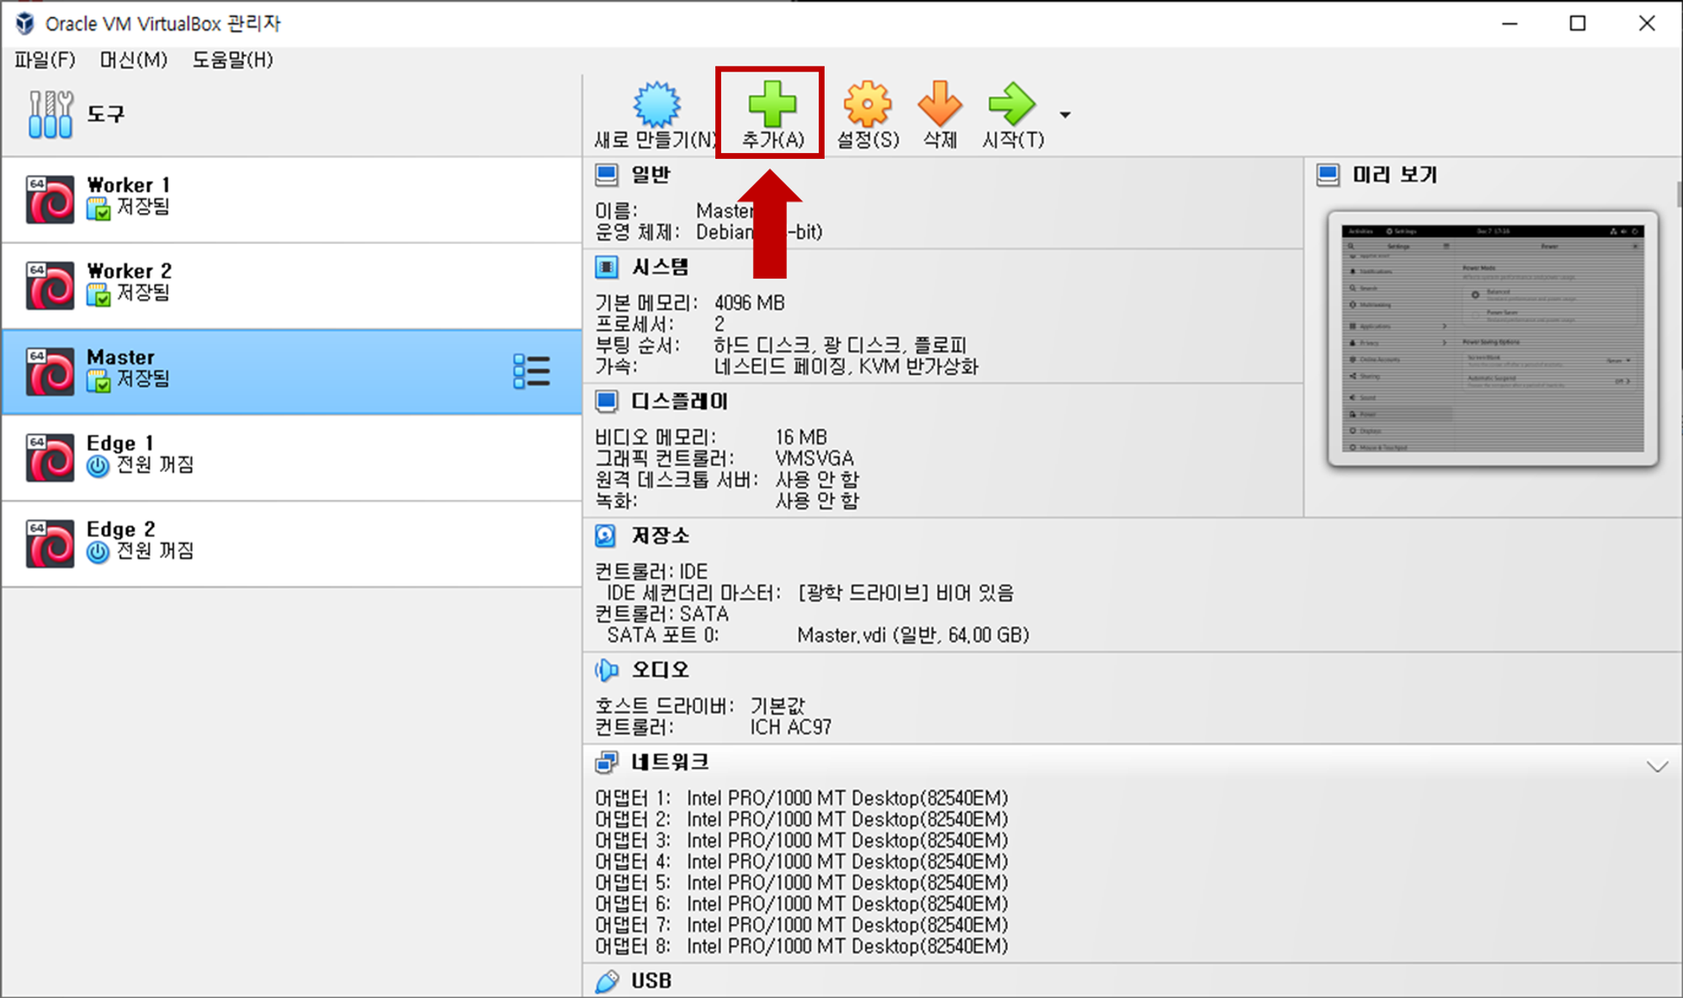This screenshot has height=998, width=1683.
Task: Select the Worker 1 virtual machine
Action: point(291,199)
